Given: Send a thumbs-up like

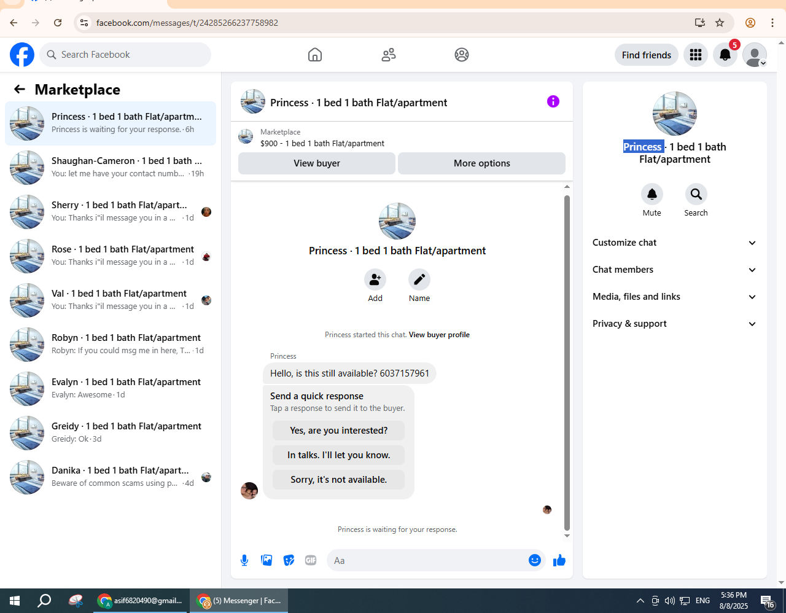Looking at the screenshot, I should pos(559,560).
